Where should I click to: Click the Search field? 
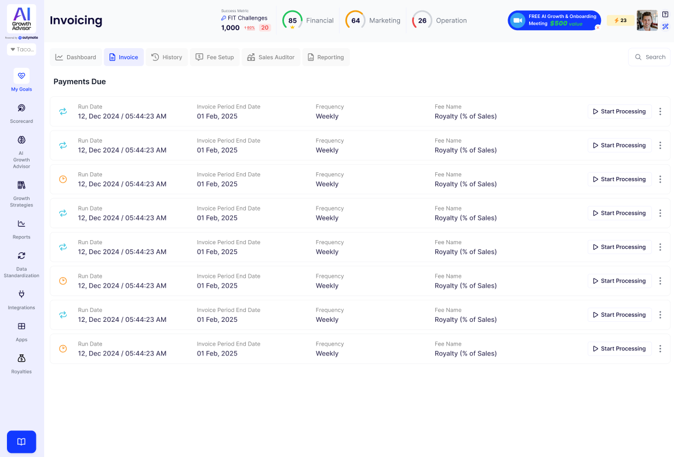(x=649, y=57)
